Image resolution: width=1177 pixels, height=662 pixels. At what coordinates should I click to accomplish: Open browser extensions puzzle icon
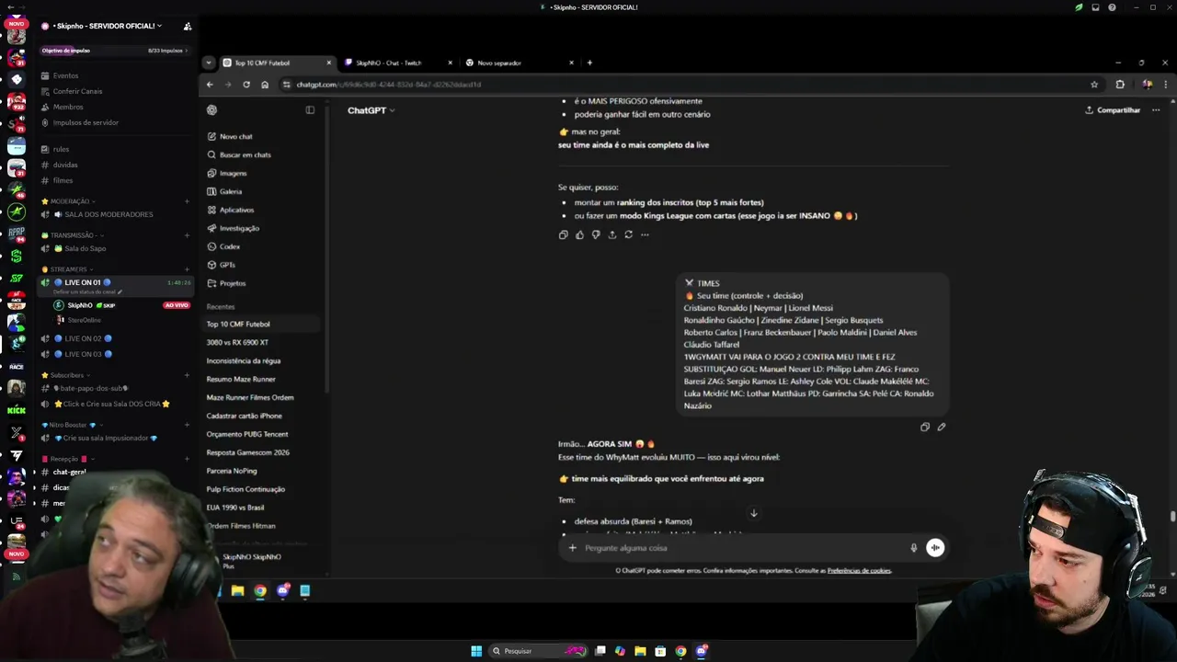(x=1120, y=85)
